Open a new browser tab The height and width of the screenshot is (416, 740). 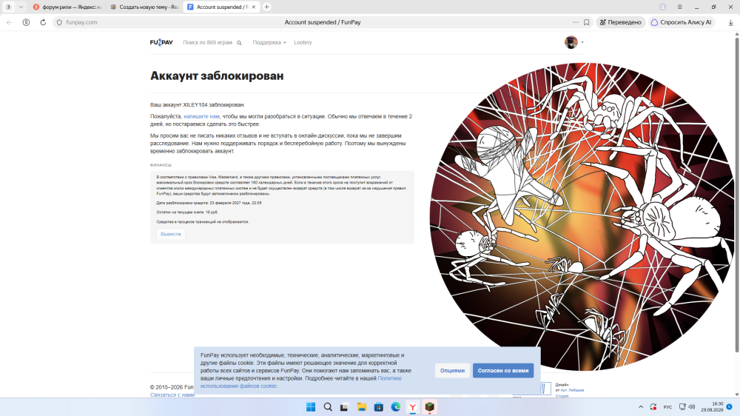(266, 7)
